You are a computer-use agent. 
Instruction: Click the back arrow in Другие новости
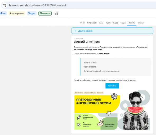coord(75,31)
